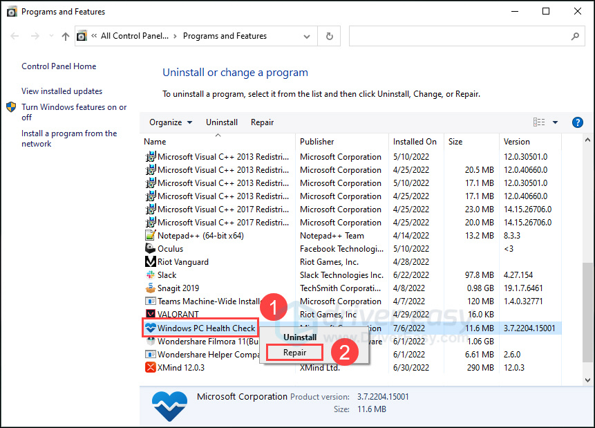Click the 97.8 MB size cell
This screenshot has width=595, height=428.
[480, 275]
